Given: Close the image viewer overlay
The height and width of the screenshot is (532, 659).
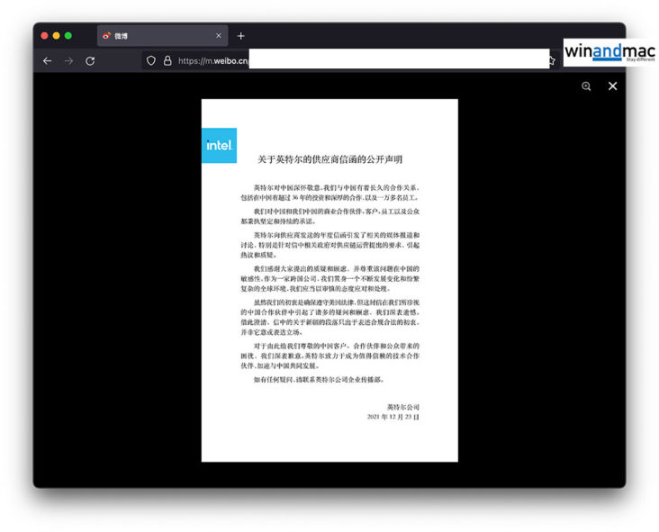Looking at the screenshot, I should point(612,86).
